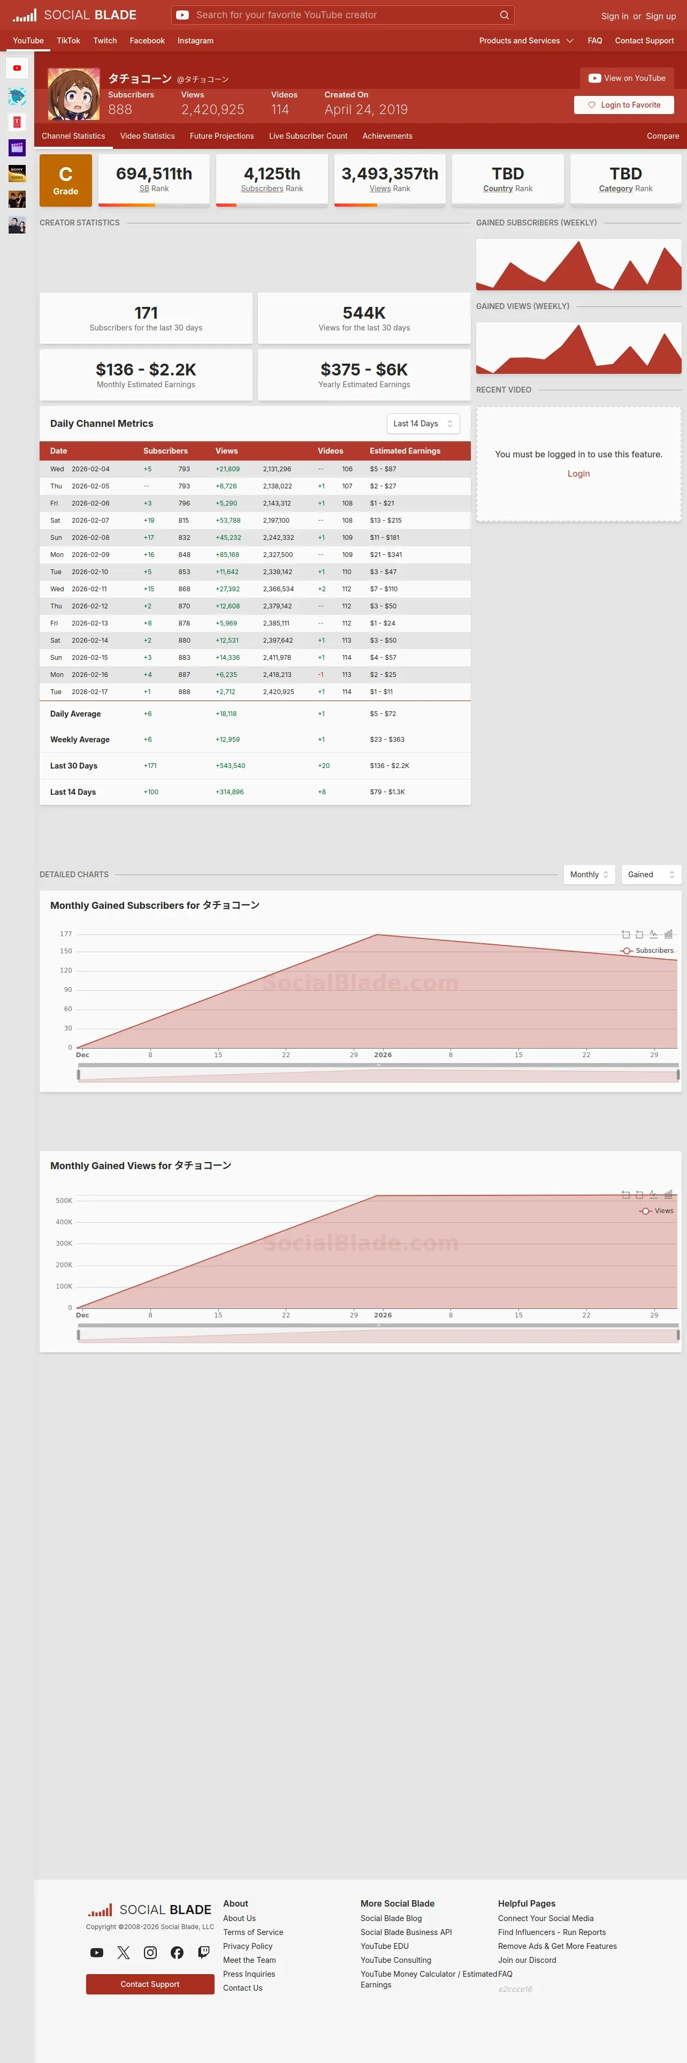Open the footer X (Twitter) icon
This screenshot has width=687, height=2063.
(x=123, y=1953)
